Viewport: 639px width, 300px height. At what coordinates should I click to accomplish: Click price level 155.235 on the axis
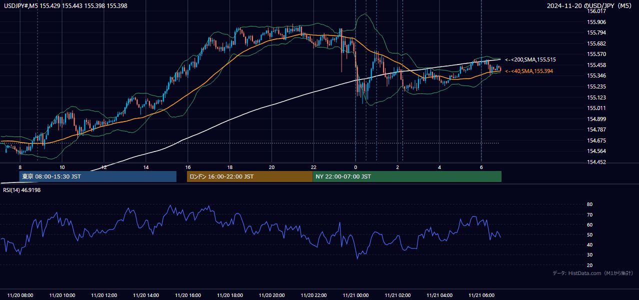pyautogui.click(x=596, y=86)
